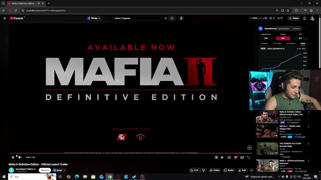
Task: Click the 1.3% Engagement value
Action: pyautogui.click(x=266, y=38)
